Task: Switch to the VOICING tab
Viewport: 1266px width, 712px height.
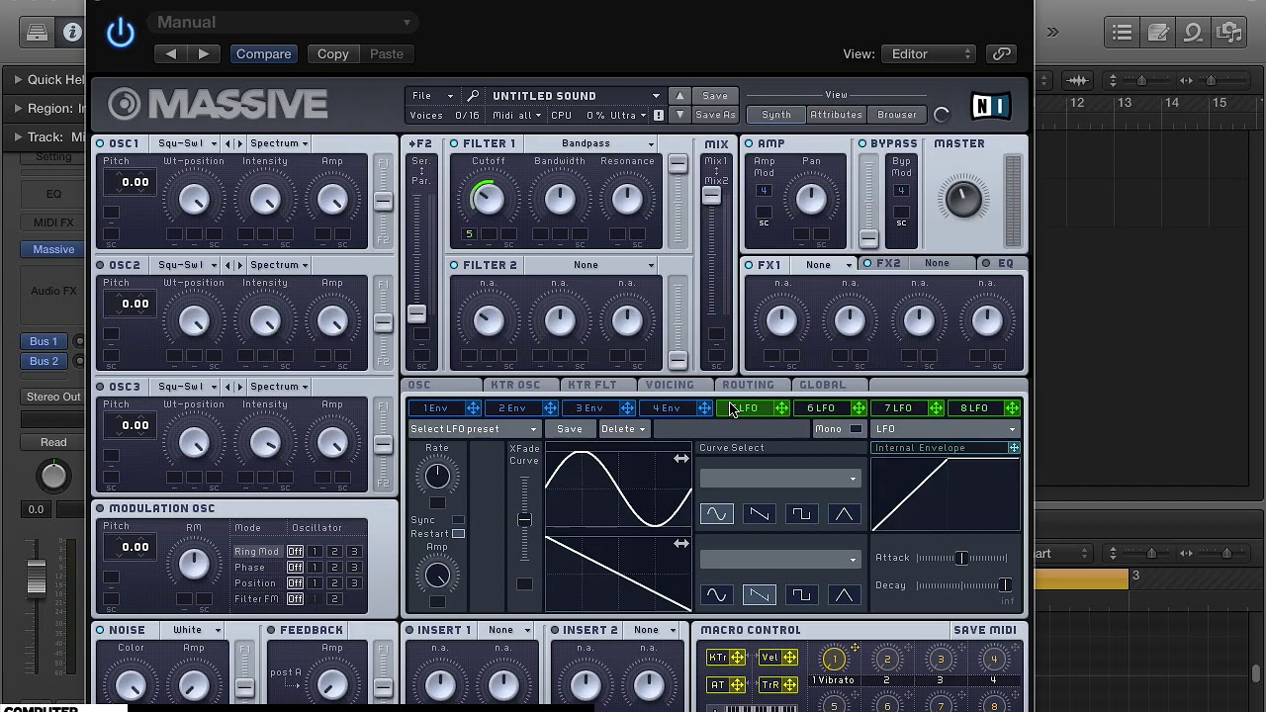Action: coord(670,386)
